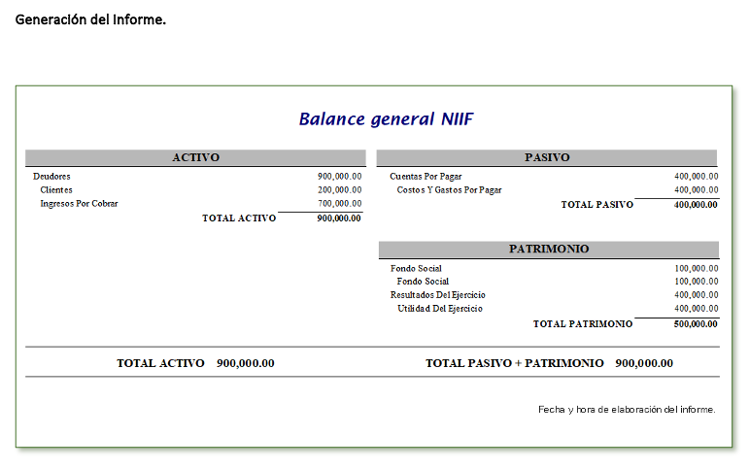Select the 'Balance general NIIF' report title
The image size is (749, 469).
click(386, 119)
